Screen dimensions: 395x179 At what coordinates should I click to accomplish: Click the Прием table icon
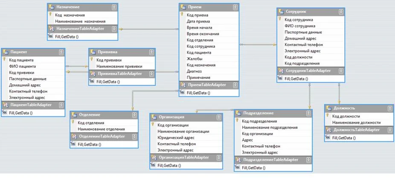pos(183,7)
